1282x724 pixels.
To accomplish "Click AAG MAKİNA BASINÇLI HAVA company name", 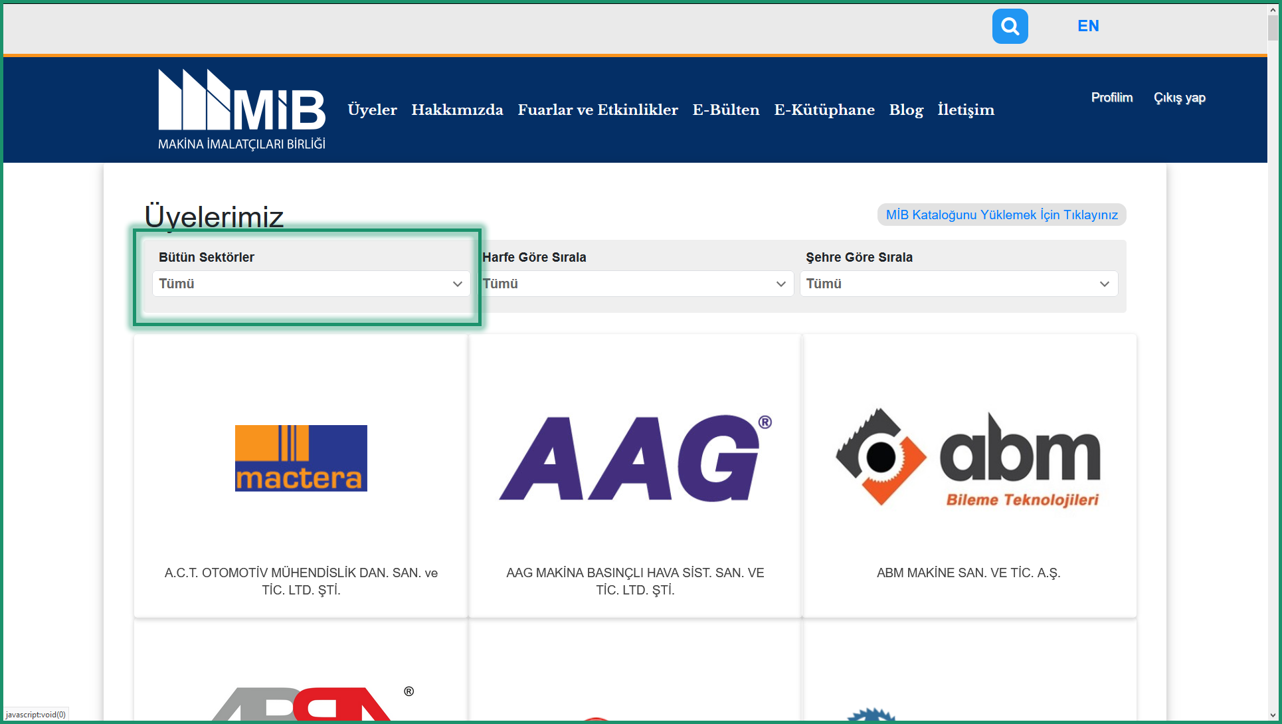I will tap(635, 581).
